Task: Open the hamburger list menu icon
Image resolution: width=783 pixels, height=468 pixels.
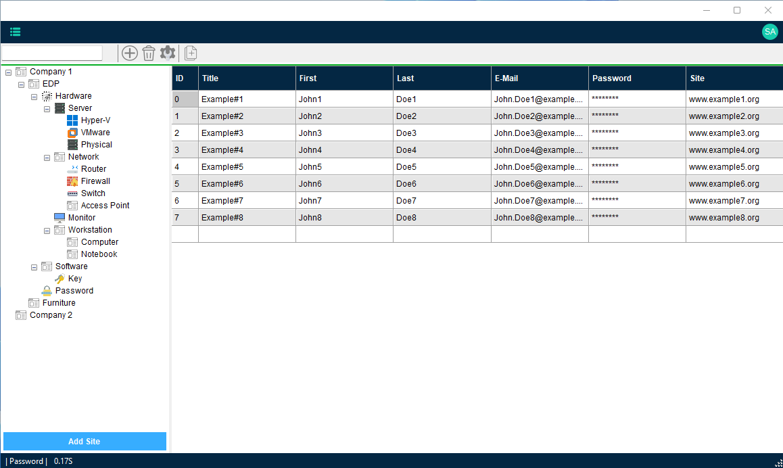Action: point(16,32)
